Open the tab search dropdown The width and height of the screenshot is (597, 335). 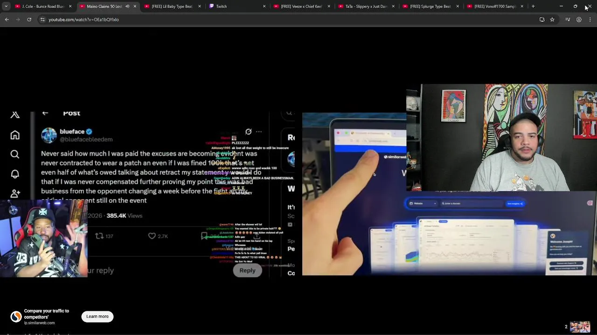6,7
